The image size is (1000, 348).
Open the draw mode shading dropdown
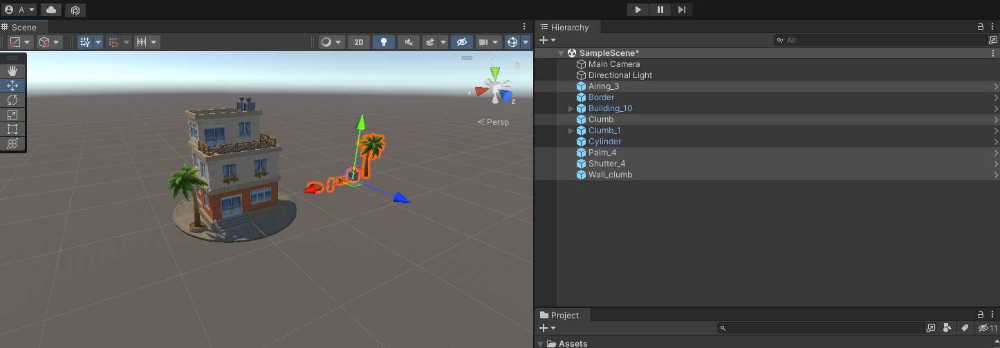tap(331, 42)
